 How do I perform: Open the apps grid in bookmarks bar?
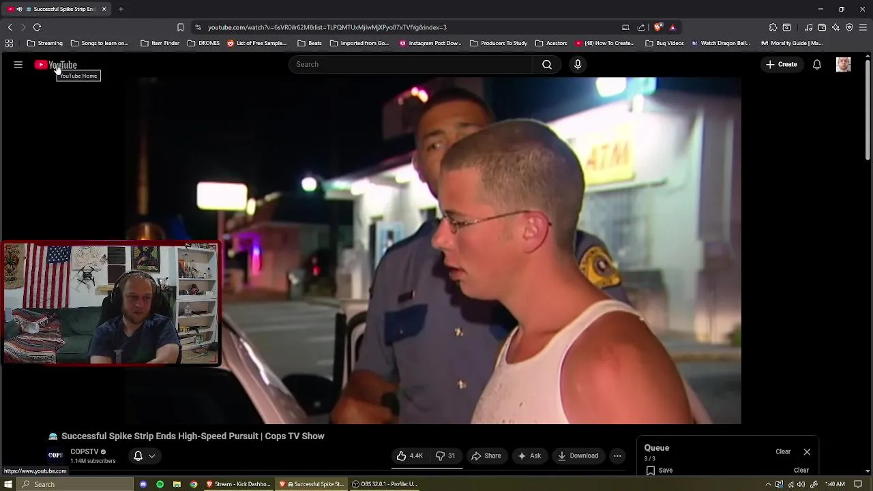[x=9, y=43]
